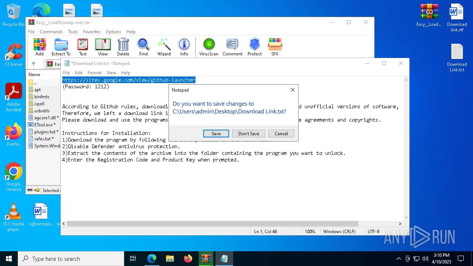Select the CCleaner desktop shortcut

(x=14, y=55)
